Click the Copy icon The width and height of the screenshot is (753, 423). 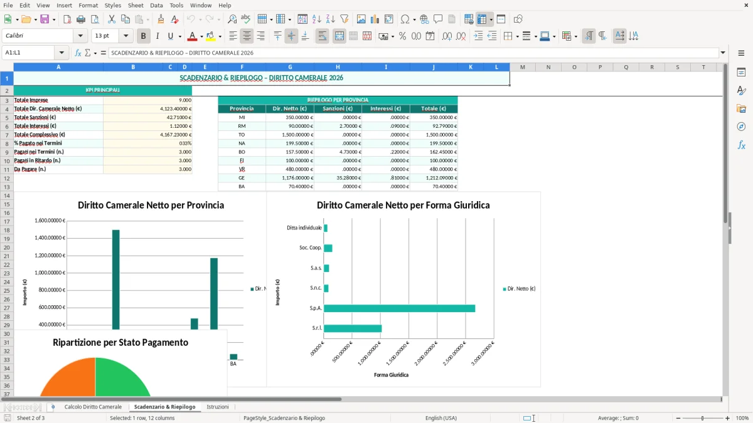[125, 19]
